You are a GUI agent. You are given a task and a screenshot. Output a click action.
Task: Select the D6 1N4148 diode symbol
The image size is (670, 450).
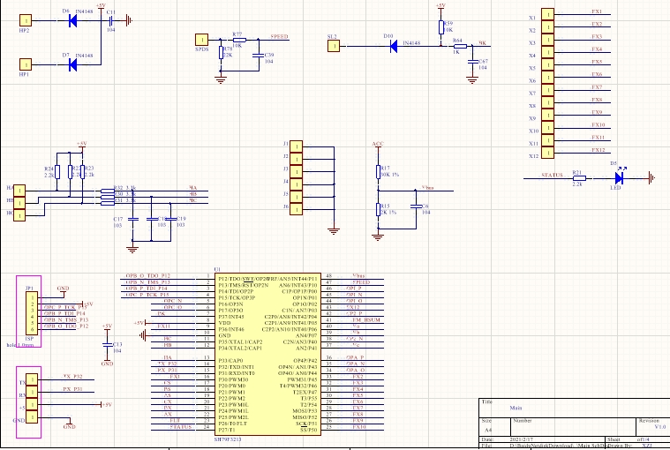[x=73, y=20]
